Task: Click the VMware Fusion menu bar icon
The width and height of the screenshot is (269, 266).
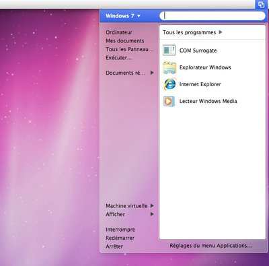Action: click(262, 5)
